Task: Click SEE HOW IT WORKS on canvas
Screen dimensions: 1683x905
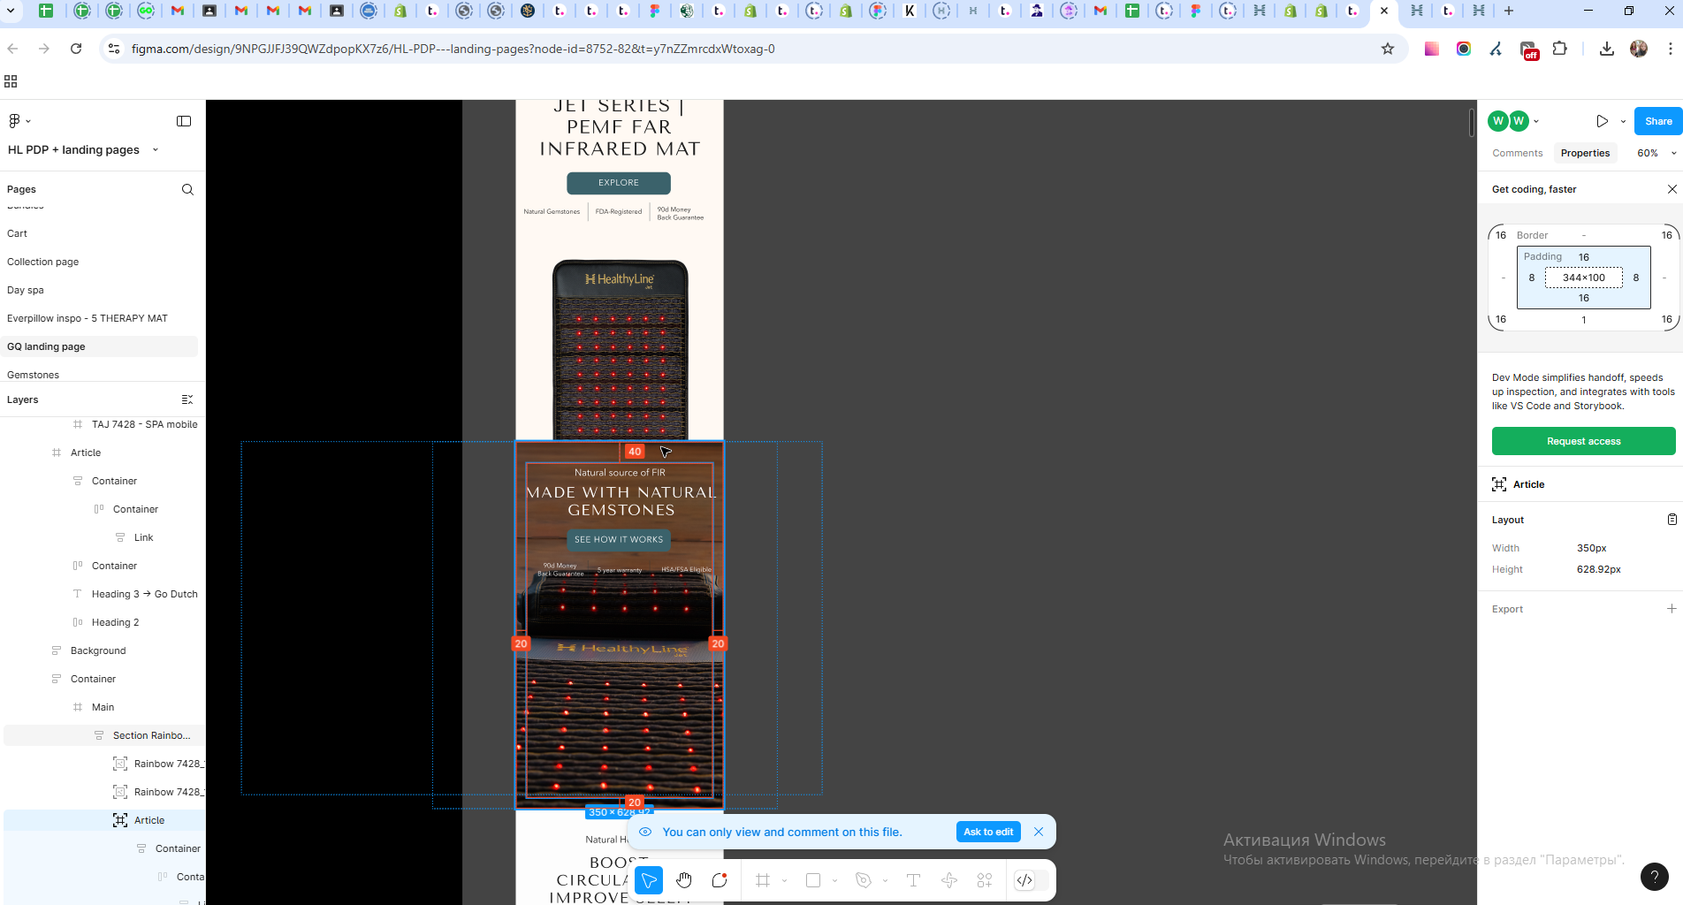Action: point(619,539)
